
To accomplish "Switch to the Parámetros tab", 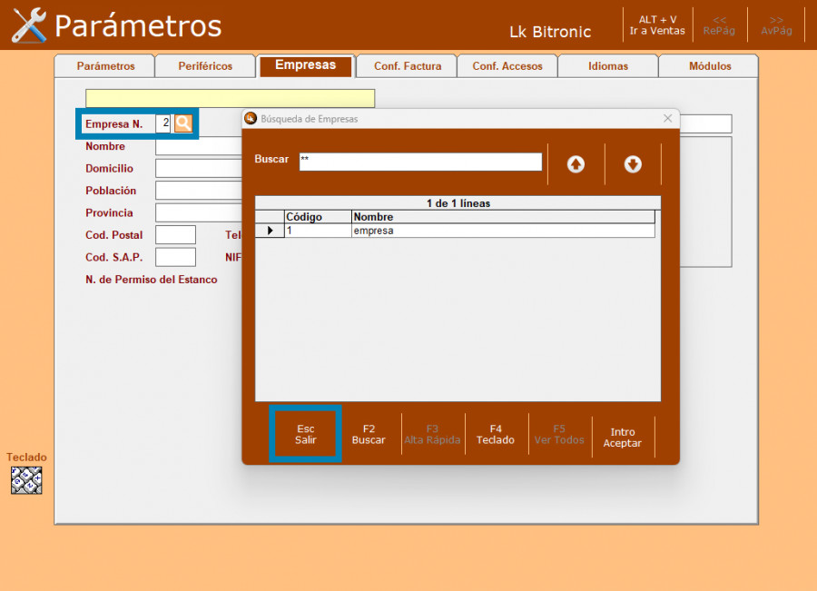I will 105,66.
